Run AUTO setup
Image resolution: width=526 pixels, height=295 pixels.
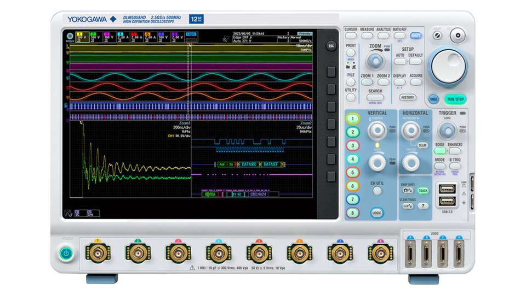click(x=400, y=62)
